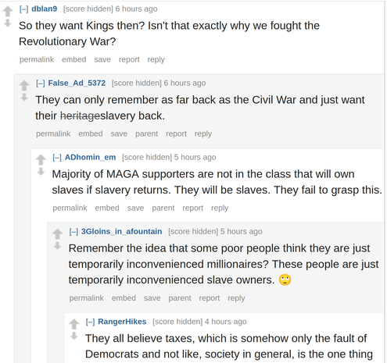Open RangerHikes' user profile
Screen dimensions: 387x363
tap(122, 322)
